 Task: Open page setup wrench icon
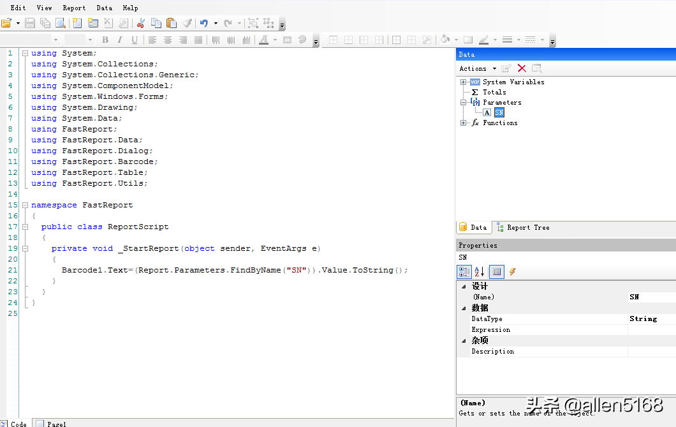pyautogui.click(x=123, y=23)
